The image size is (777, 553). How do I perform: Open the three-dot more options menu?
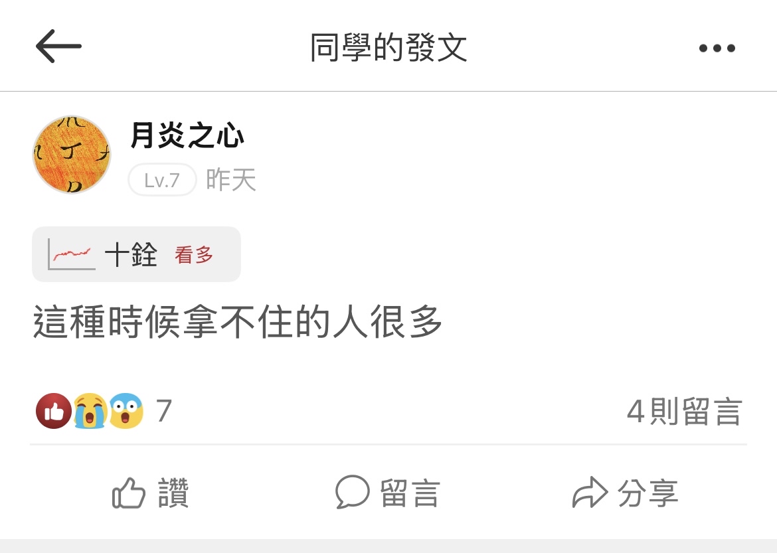(x=717, y=48)
